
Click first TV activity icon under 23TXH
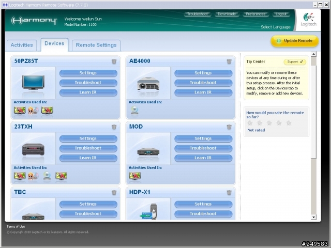[x=20, y=176]
